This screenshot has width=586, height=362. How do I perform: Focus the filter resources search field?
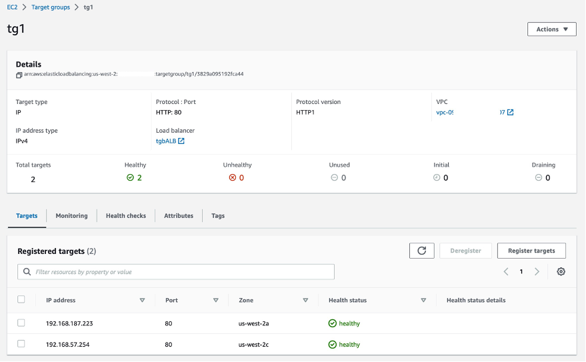(x=175, y=271)
